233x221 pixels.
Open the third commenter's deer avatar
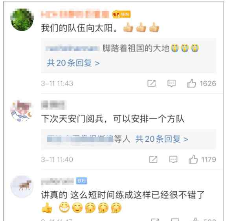[22, 186]
